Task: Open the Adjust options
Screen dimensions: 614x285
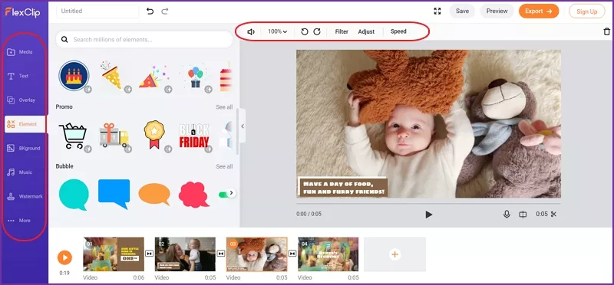Action: [x=366, y=31]
